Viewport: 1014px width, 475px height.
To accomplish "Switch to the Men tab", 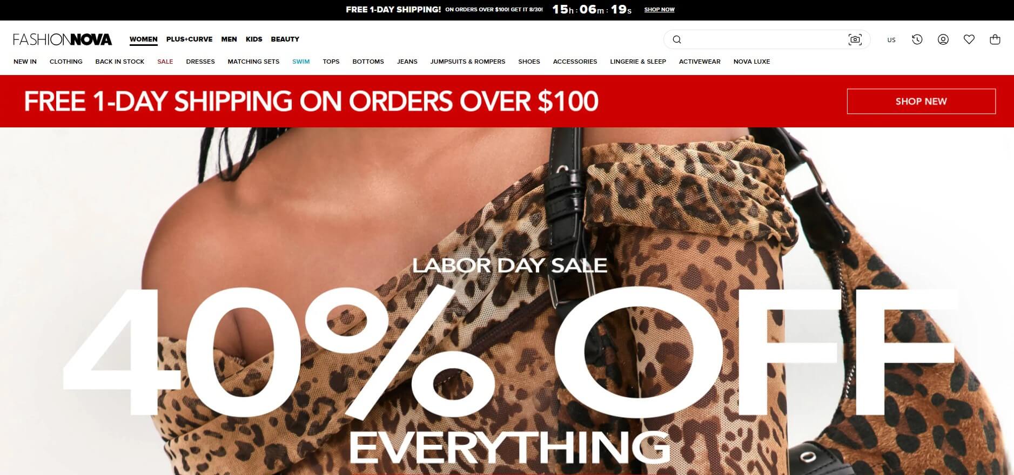I will pos(229,39).
